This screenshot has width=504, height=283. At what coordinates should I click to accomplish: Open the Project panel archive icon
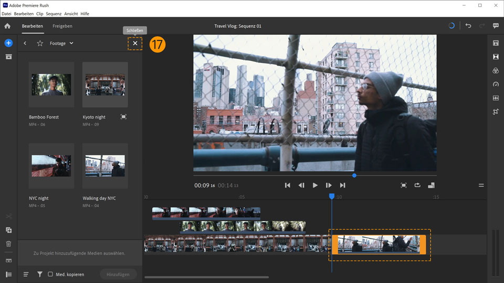click(x=9, y=57)
